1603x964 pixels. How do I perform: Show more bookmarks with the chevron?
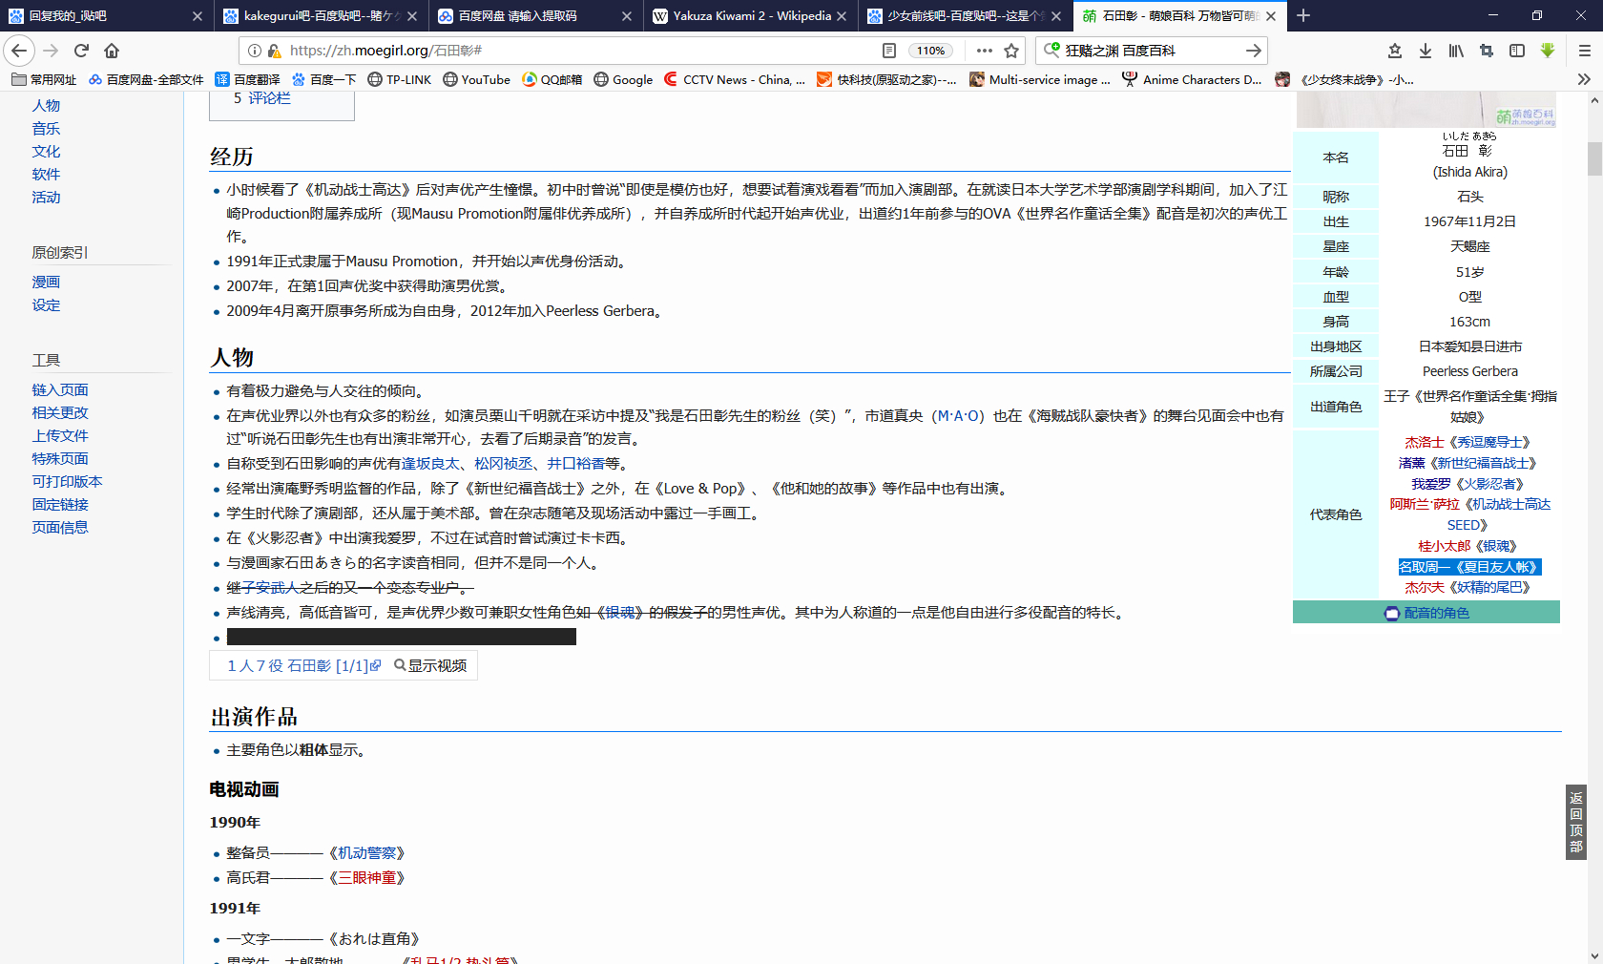tap(1584, 79)
